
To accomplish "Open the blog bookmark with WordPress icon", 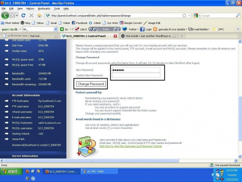I will [x=26, y=23].
